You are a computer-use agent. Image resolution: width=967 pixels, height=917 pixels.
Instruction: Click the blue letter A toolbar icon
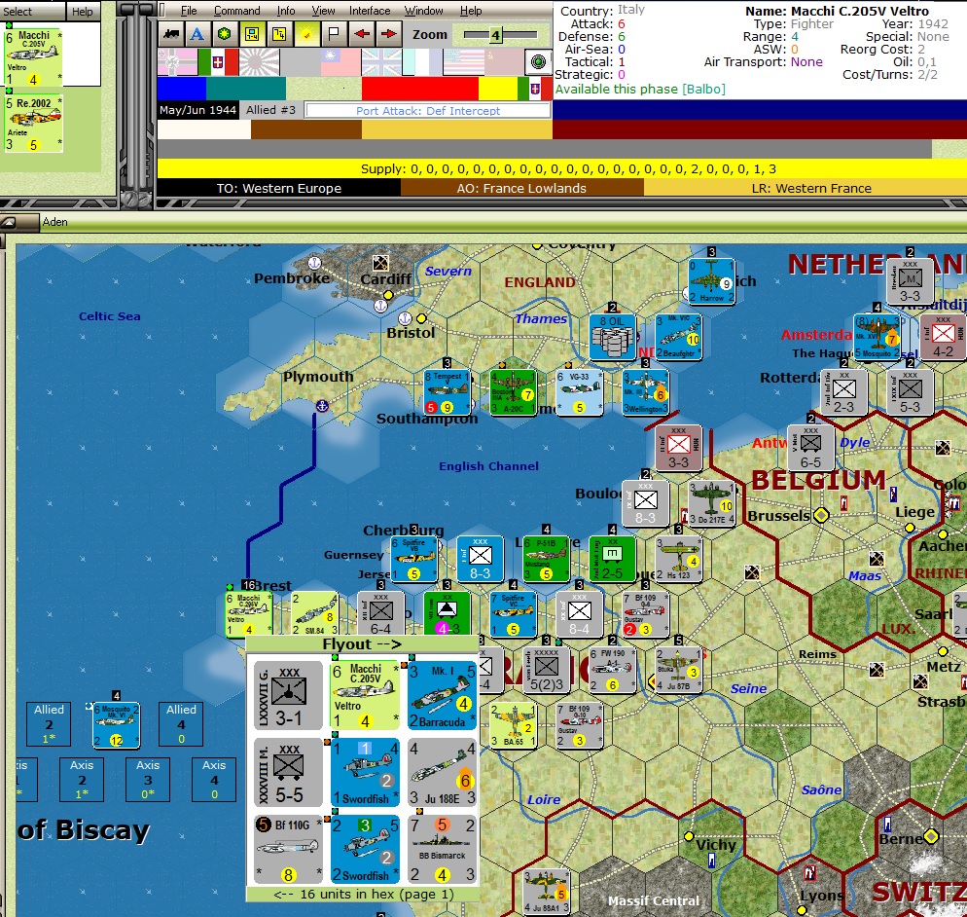pyautogui.click(x=197, y=34)
